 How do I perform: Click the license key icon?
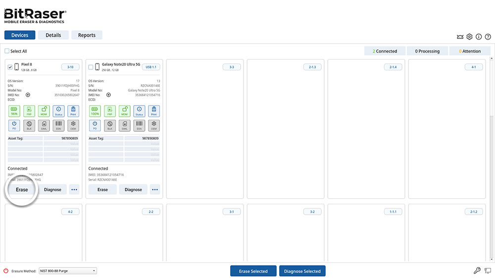(x=477, y=271)
